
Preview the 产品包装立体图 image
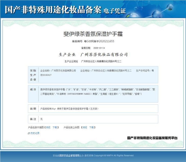click(85, 127)
